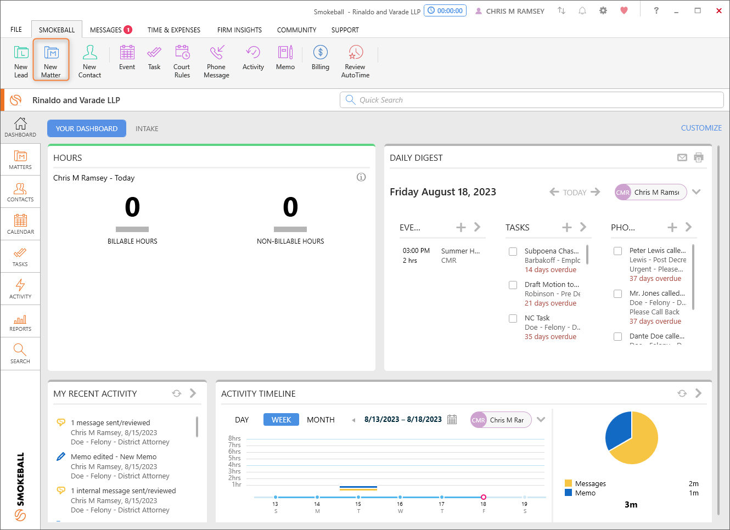730x530 pixels.
Task: Expand Activity Timeline panel
Action: (x=698, y=393)
